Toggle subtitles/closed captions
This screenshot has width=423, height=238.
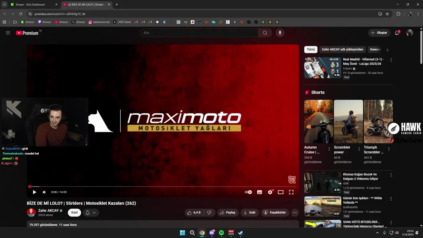pos(259,192)
